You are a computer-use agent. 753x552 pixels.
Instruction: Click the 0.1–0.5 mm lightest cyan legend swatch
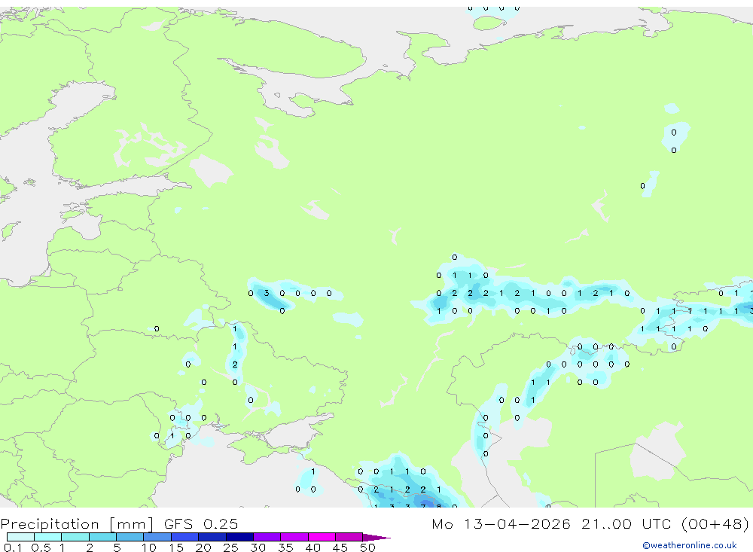[x=20, y=537]
